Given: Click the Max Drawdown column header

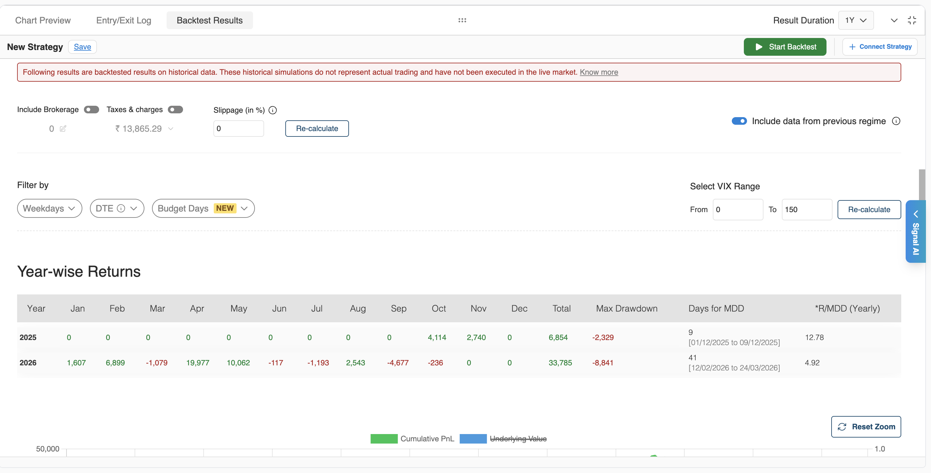Looking at the screenshot, I should click(x=626, y=308).
